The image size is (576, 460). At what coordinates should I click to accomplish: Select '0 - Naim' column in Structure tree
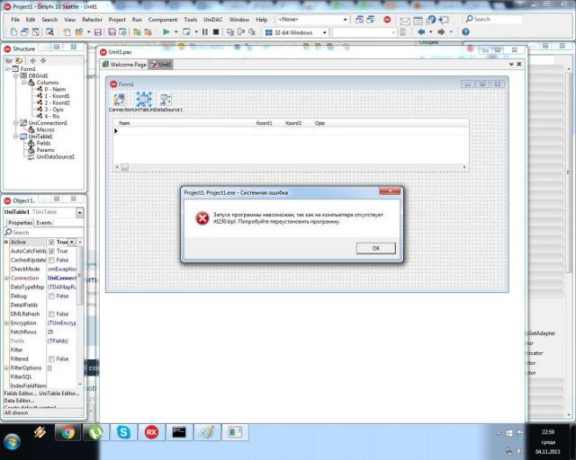[x=51, y=89]
